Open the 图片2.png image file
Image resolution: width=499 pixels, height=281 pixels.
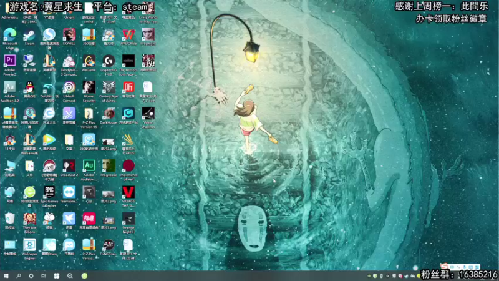109,194
